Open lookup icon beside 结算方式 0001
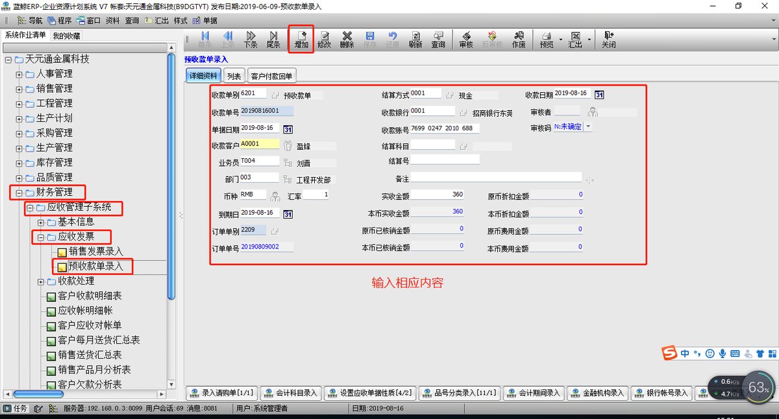Viewport: 779px width, 419px height. coord(449,95)
